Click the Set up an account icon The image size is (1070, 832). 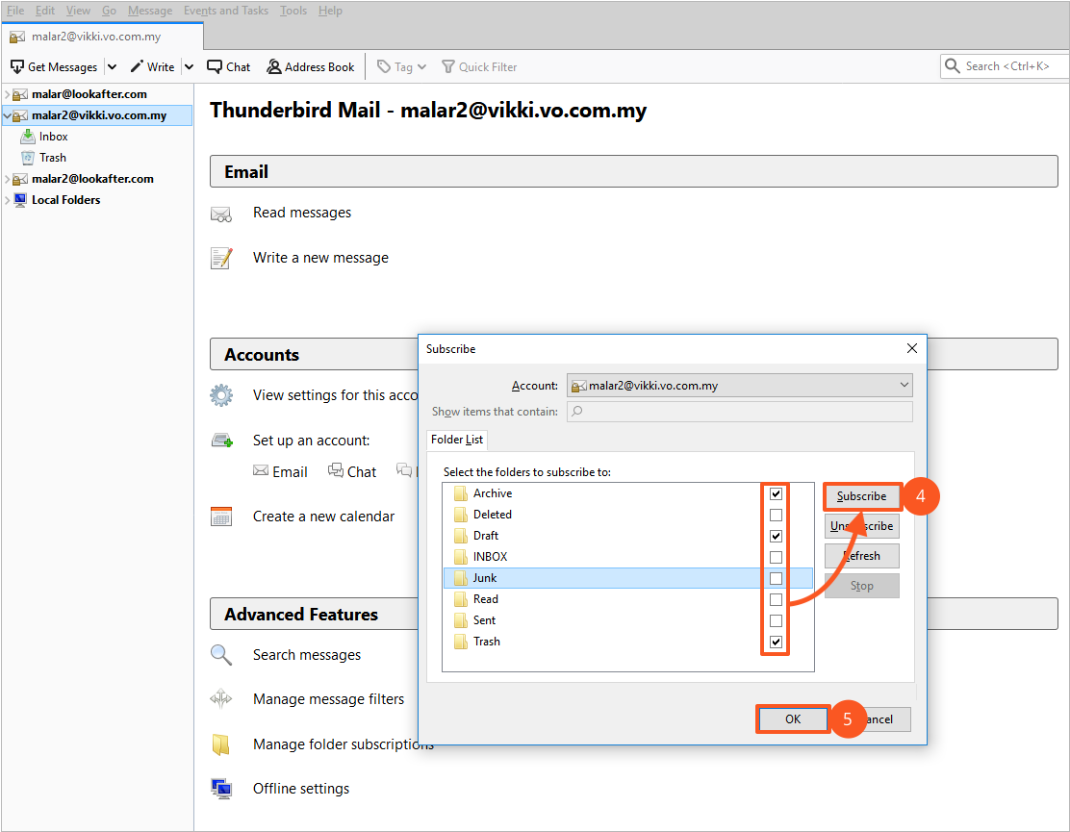221,441
